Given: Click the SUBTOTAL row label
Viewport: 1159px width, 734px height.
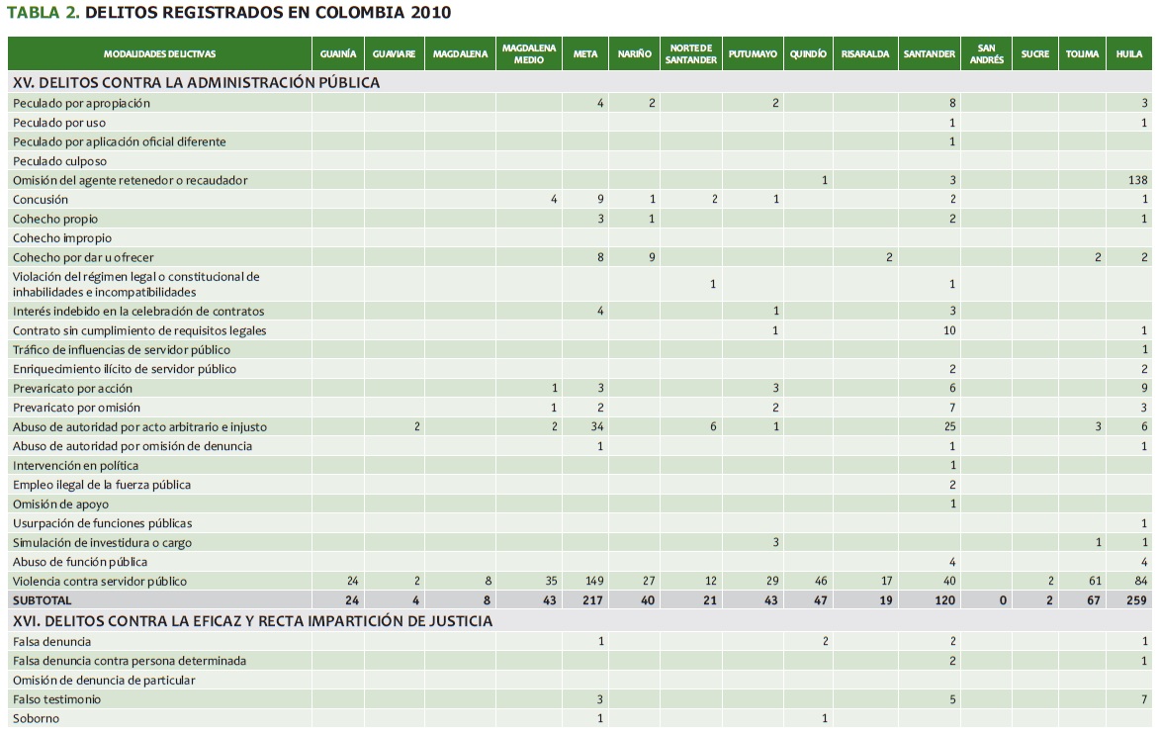Looking at the screenshot, I should pyautogui.click(x=43, y=600).
